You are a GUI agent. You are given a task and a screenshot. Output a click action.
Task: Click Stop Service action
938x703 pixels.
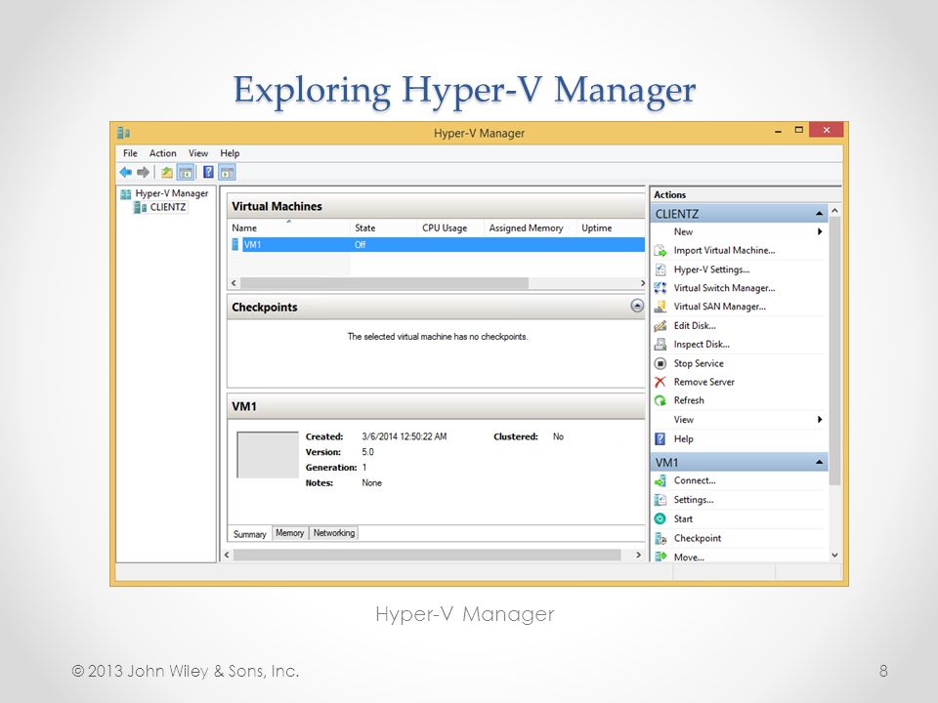[x=699, y=363]
